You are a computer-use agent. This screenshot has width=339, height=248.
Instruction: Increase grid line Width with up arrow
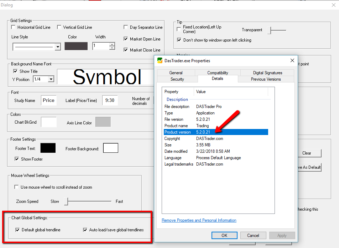pyautogui.click(x=112, y=44)
